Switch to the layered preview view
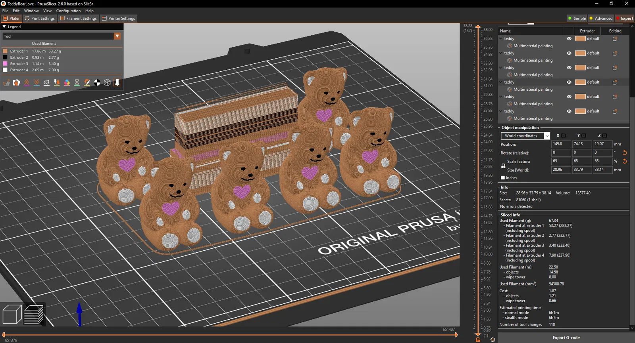Viewport: 635px width, 343px height. tap(34, 314)
